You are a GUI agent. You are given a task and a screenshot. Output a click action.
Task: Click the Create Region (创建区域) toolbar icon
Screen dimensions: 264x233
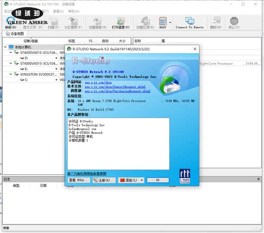[x=145, y=23]
